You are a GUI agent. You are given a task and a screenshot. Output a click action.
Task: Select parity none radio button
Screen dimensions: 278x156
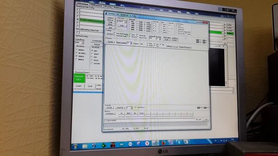(x=161, y=24)
